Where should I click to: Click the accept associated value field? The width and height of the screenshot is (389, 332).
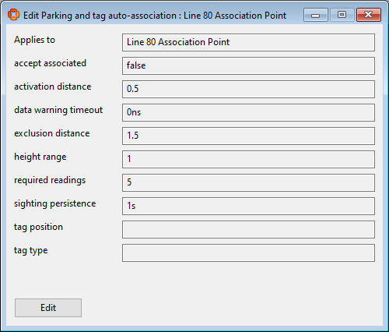[248, 65]
